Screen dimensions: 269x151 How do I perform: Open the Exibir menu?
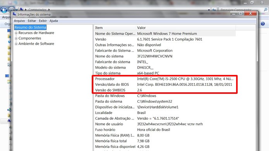pyautogui.click(x=43, y=21)
